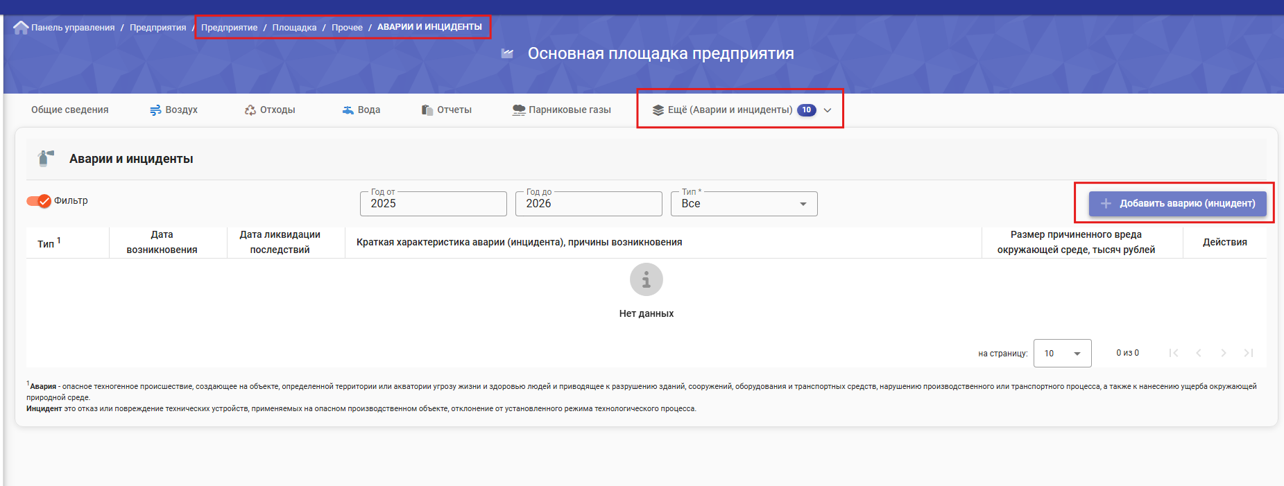Click the badge showing 10
The height and width of the screenshot is (486, 1284).
[807, 110]
